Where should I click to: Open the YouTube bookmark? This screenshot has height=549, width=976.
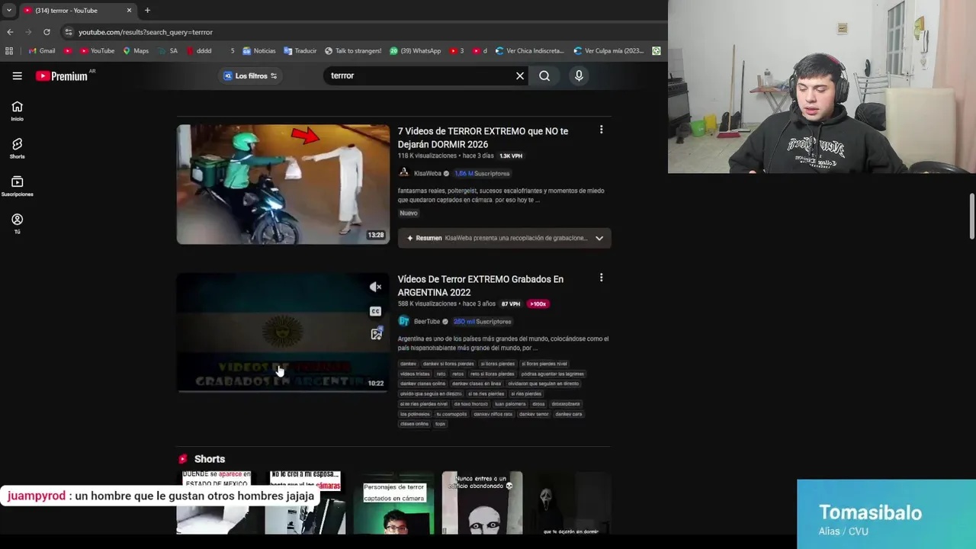tap(97, 51)
